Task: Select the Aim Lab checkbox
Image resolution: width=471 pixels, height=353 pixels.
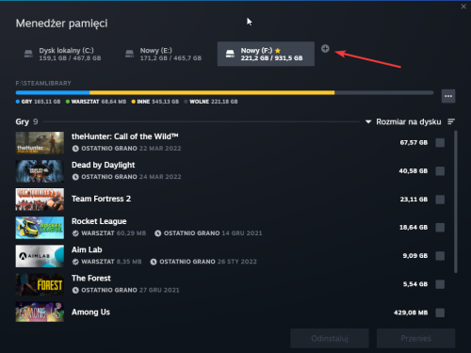Action: pos(440,256)
